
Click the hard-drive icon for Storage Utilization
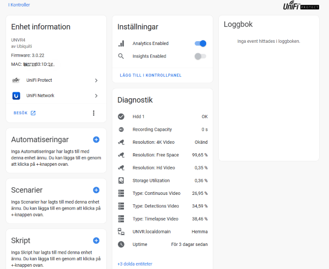(x=121, y=181)
